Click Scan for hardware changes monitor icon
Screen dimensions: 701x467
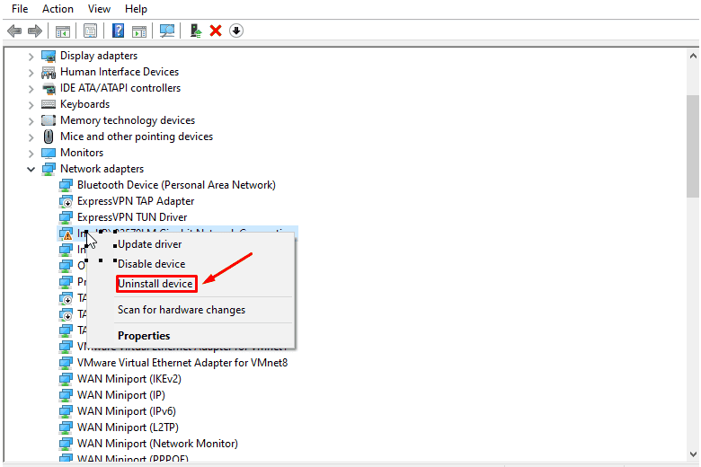coord(167,31)
